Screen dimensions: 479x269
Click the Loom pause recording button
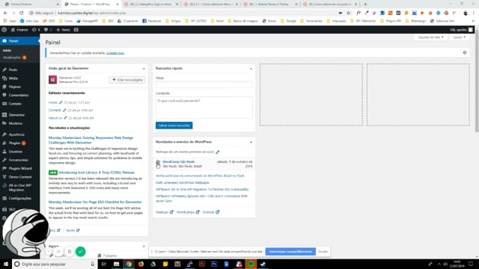70,252
